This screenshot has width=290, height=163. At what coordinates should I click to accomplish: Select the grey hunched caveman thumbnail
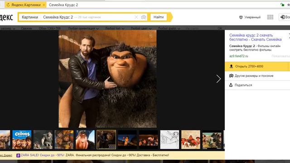click(x=43, y=139)
